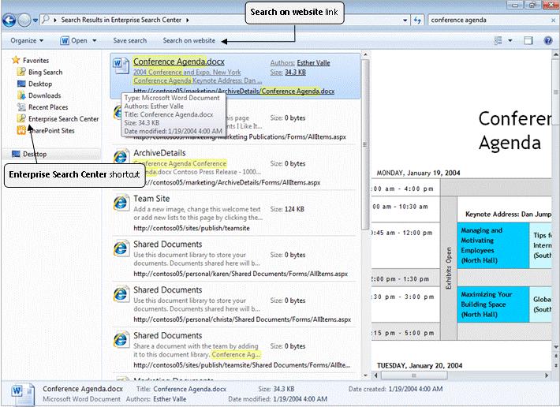Click the Favorites star icon
560x407 pixels.
[x=16, y=60]
